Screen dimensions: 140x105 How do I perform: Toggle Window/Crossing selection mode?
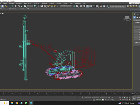pyautogui.click(x=12, y=6)
